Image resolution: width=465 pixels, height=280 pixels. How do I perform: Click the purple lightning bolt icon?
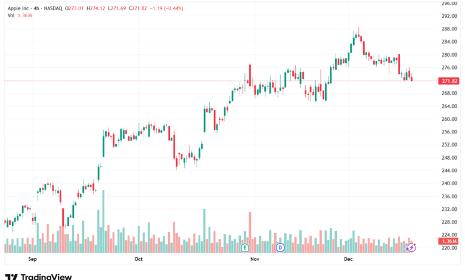coord(411,247)
